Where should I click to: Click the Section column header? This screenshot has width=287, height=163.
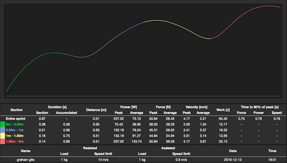17,110
